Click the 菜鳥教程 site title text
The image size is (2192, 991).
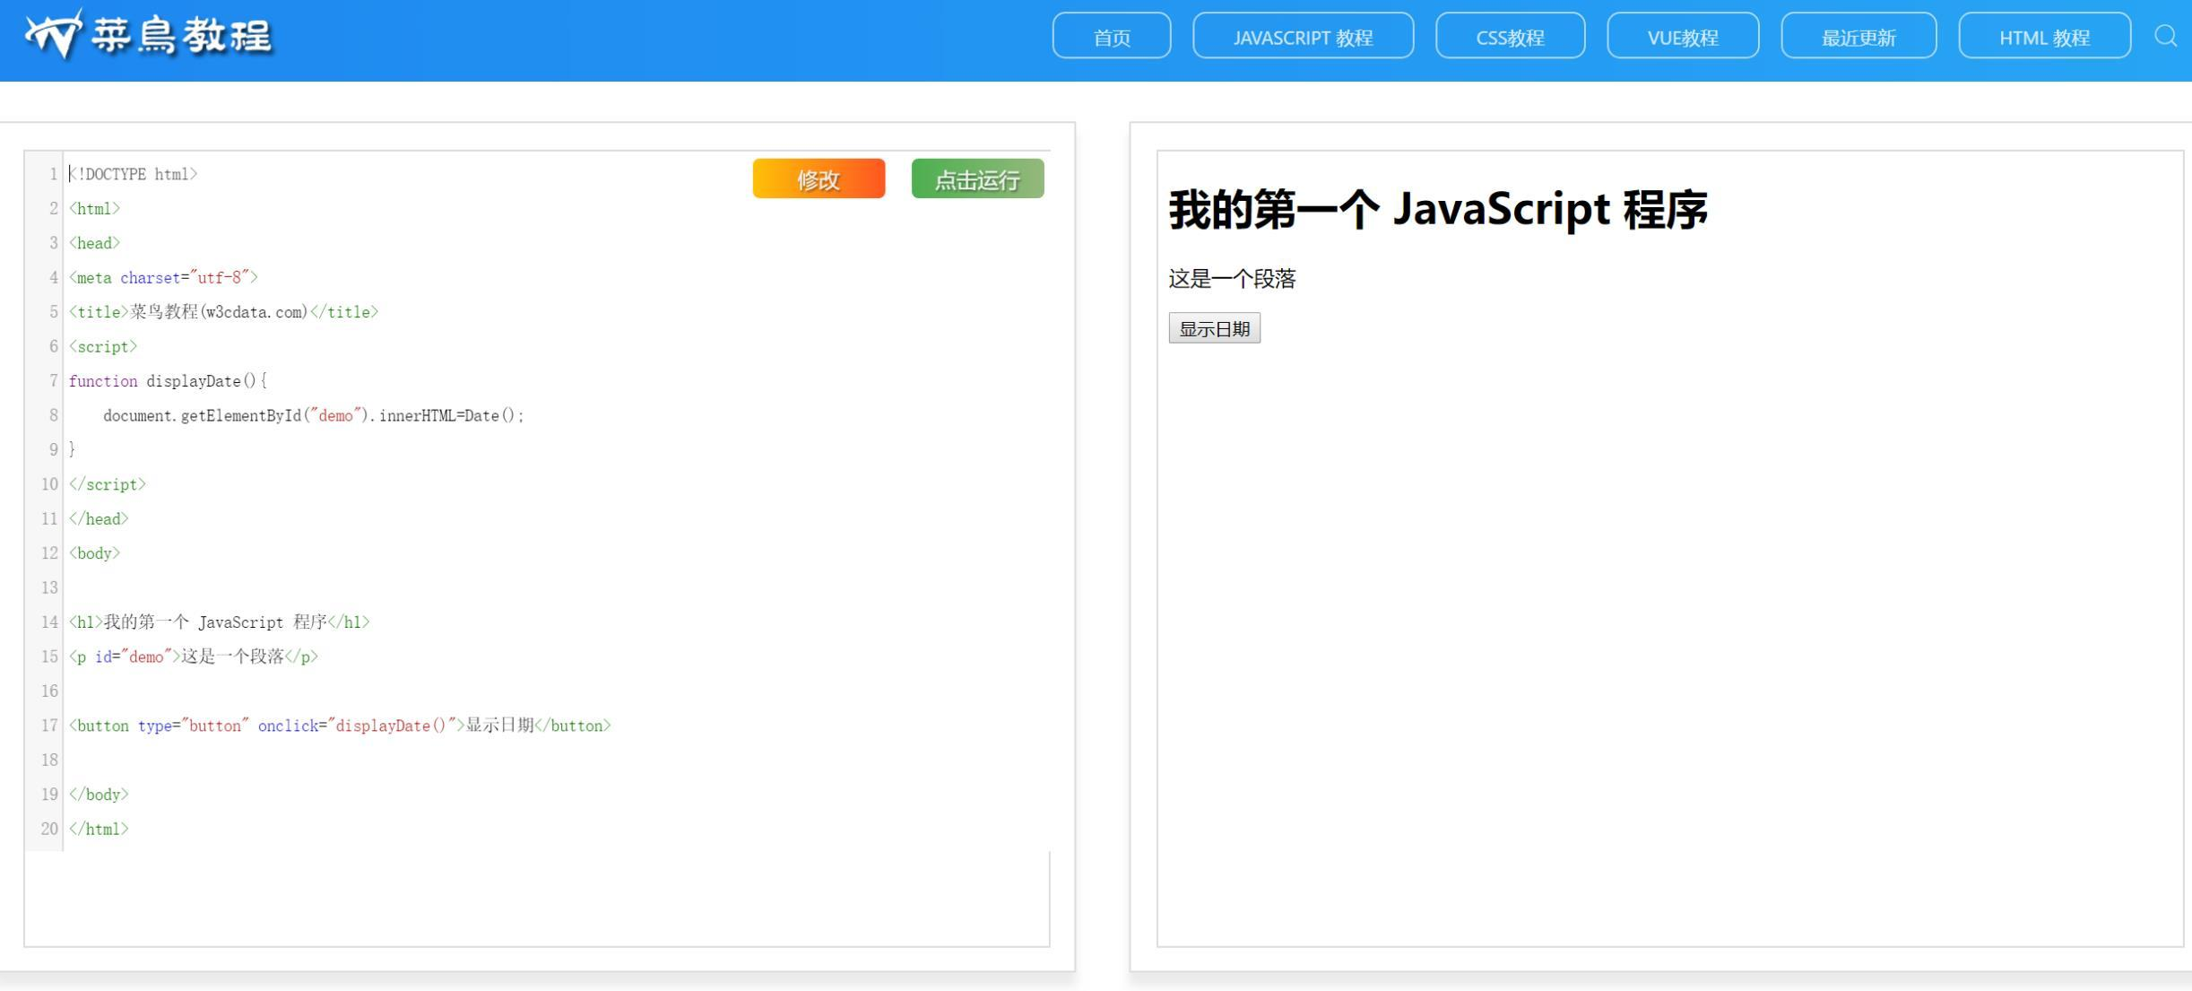(182, 37)
